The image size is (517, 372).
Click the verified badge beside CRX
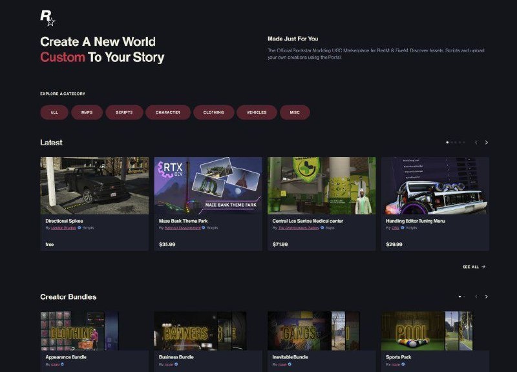pos(403,228)
